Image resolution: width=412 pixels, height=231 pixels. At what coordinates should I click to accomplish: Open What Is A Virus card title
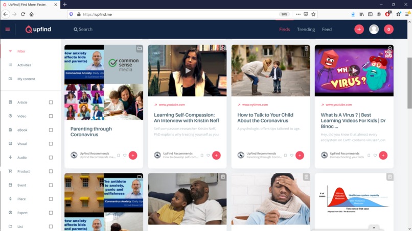[353, 121]
